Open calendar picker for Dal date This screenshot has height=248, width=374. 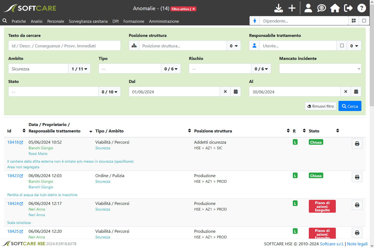(236, 92)
